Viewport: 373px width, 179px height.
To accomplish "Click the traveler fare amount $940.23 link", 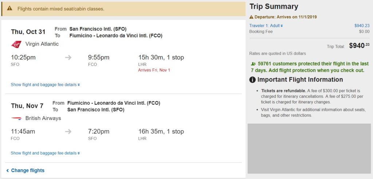I will [x=362, y=25].
